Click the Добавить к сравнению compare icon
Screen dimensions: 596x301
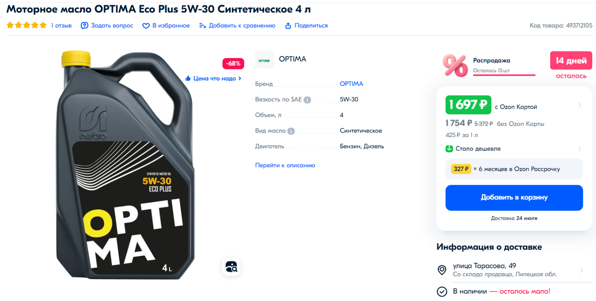(203, 25)
